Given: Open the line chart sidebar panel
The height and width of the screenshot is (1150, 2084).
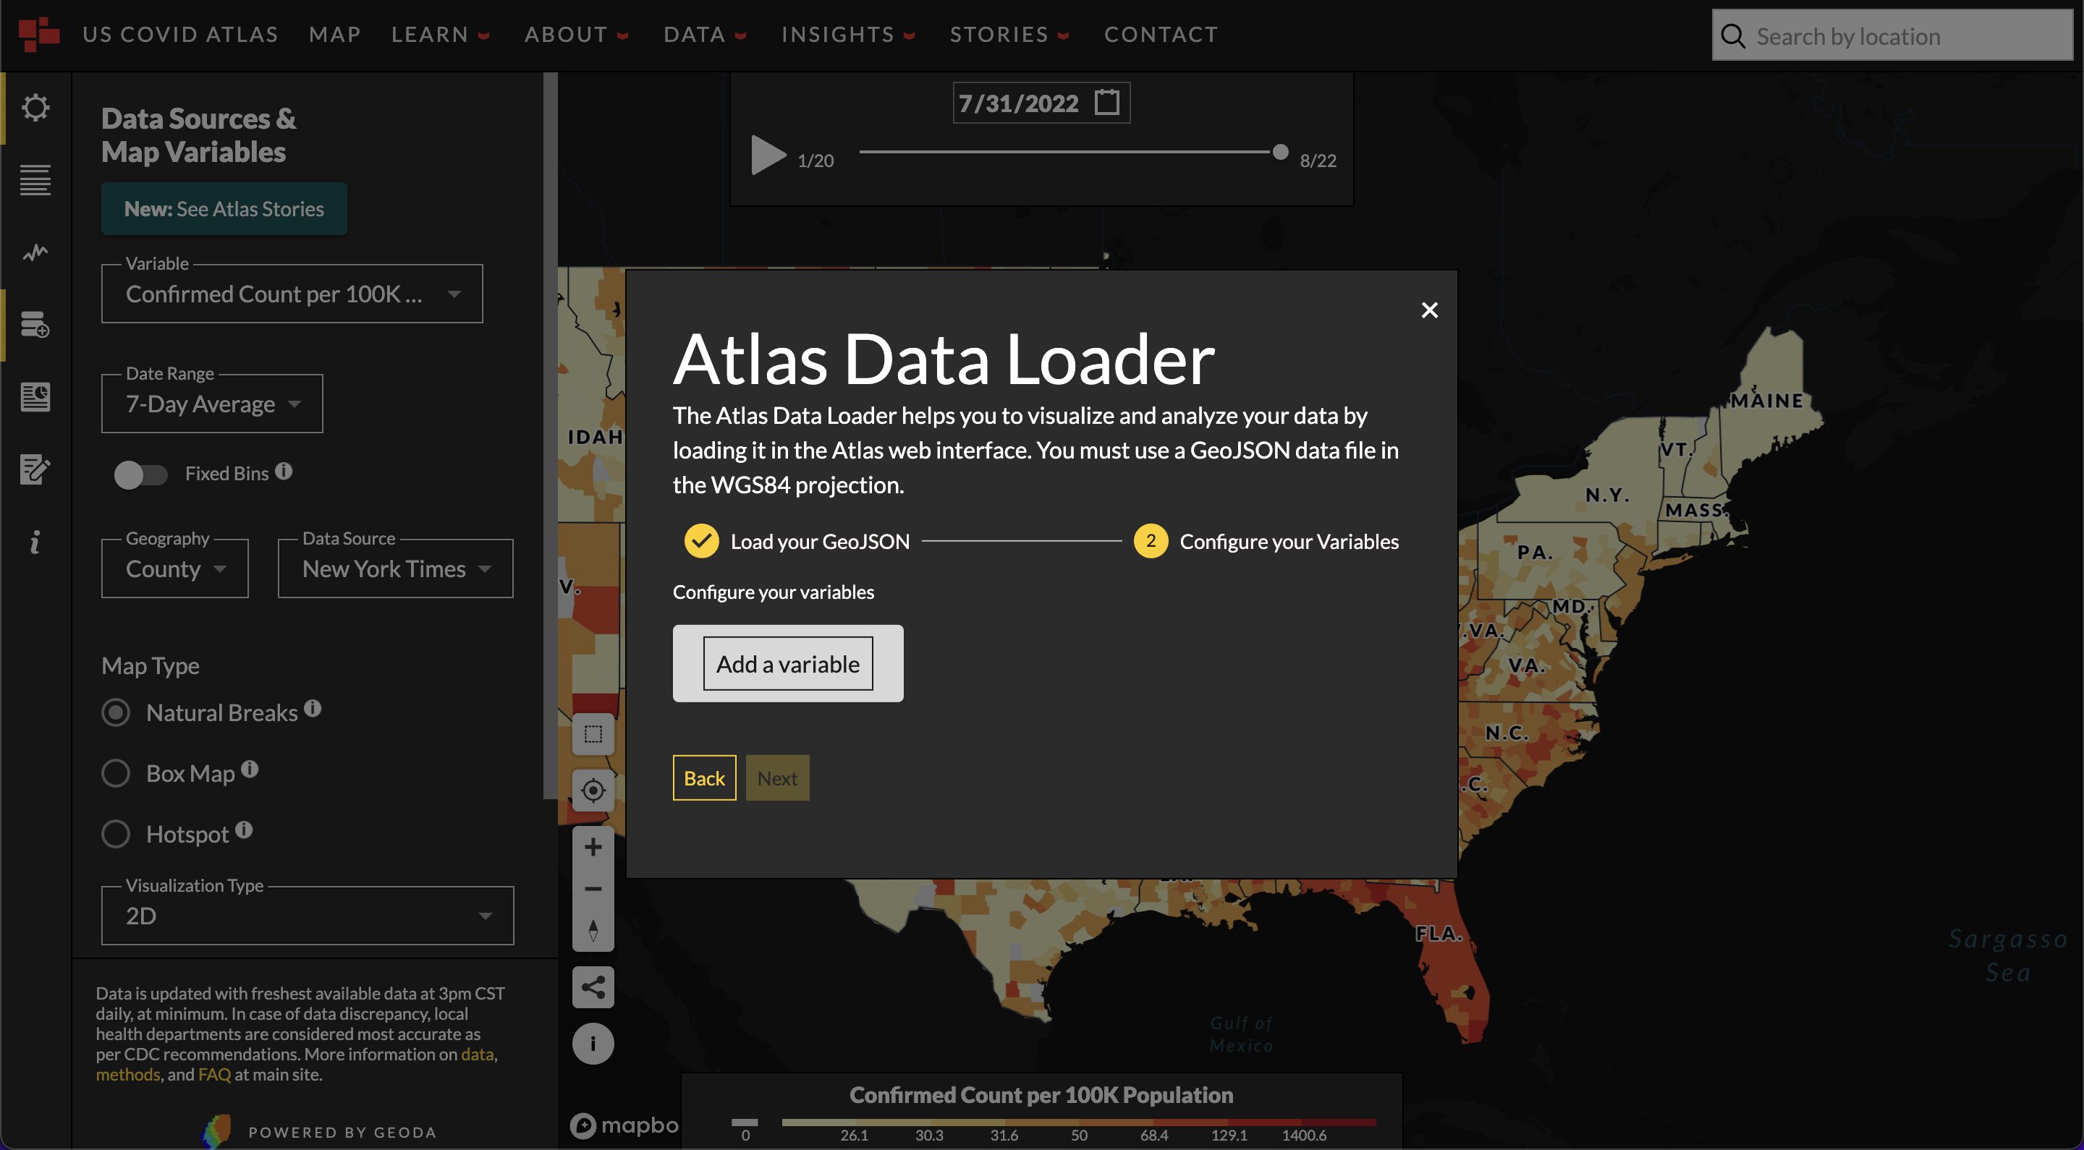Looking at the screenshot, I should [x=35, y=253].
